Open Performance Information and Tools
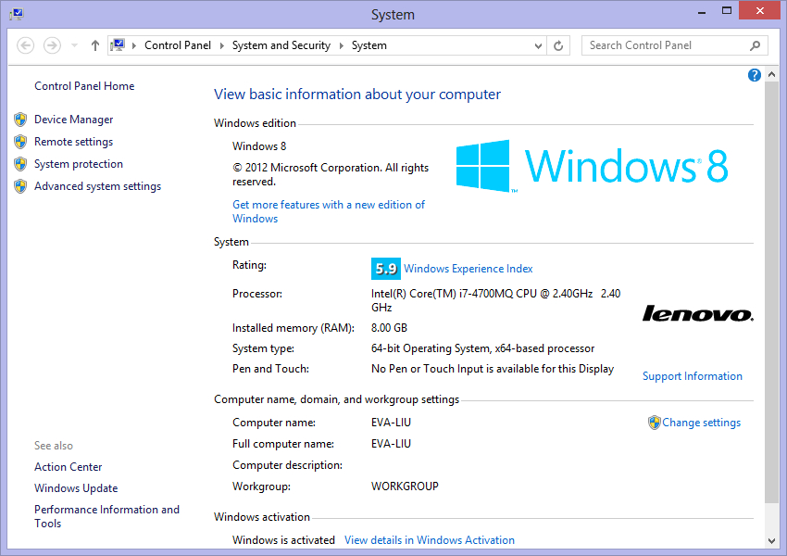Screen dimensions: 787x556 [x=106, y=516]
